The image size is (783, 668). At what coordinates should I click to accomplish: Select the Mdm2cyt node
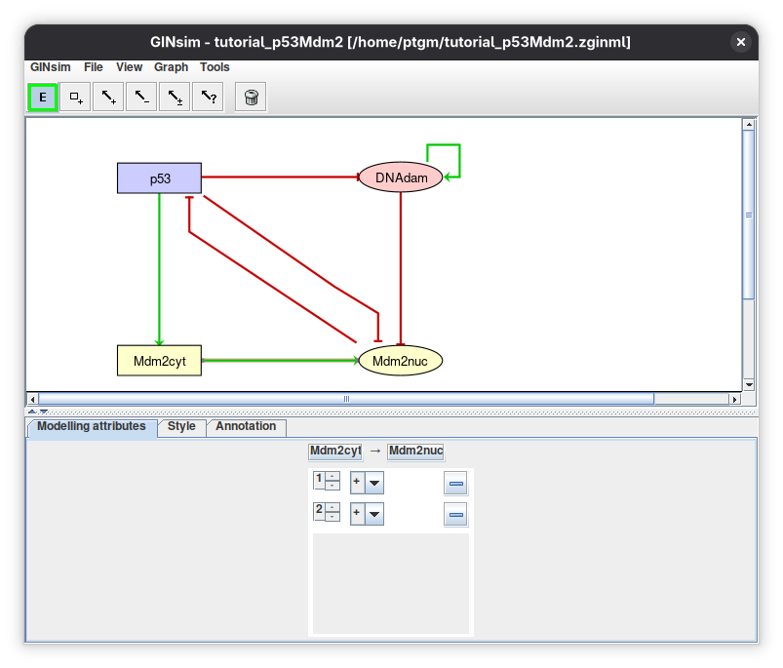(159, 361)
